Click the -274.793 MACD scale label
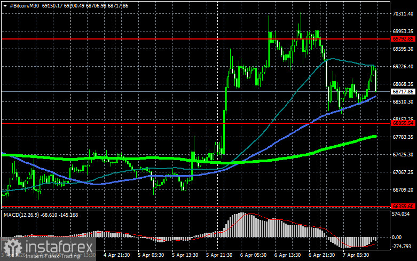The width and height of the screenshot is (417, 261). pyautogui.click(x=402, y=247)
